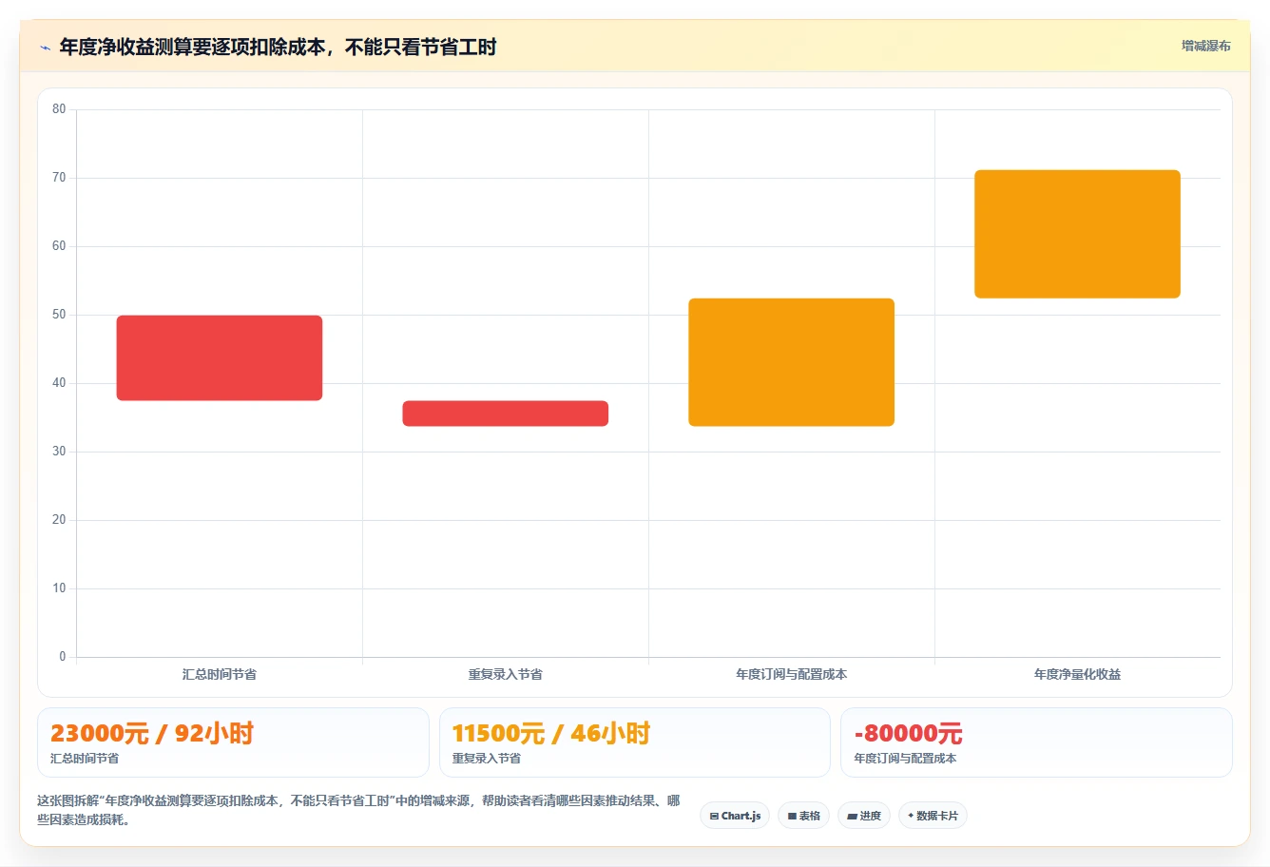1270x867 pixels.
Task: Click the 增减瀑布 label in header
Action: [x=1205, y=46]
